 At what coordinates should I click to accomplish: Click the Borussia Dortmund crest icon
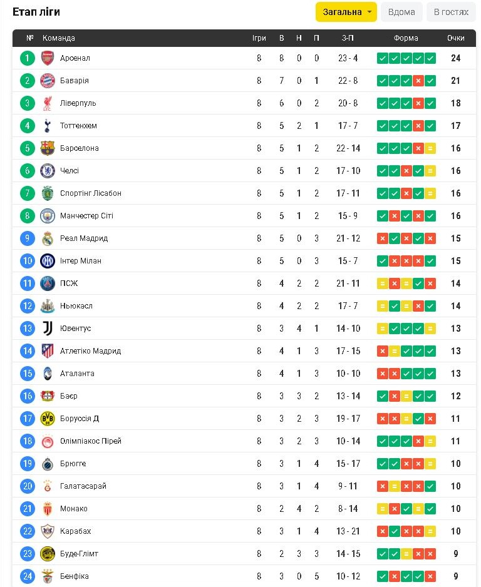pyautogui.click(x=48, y=419)
